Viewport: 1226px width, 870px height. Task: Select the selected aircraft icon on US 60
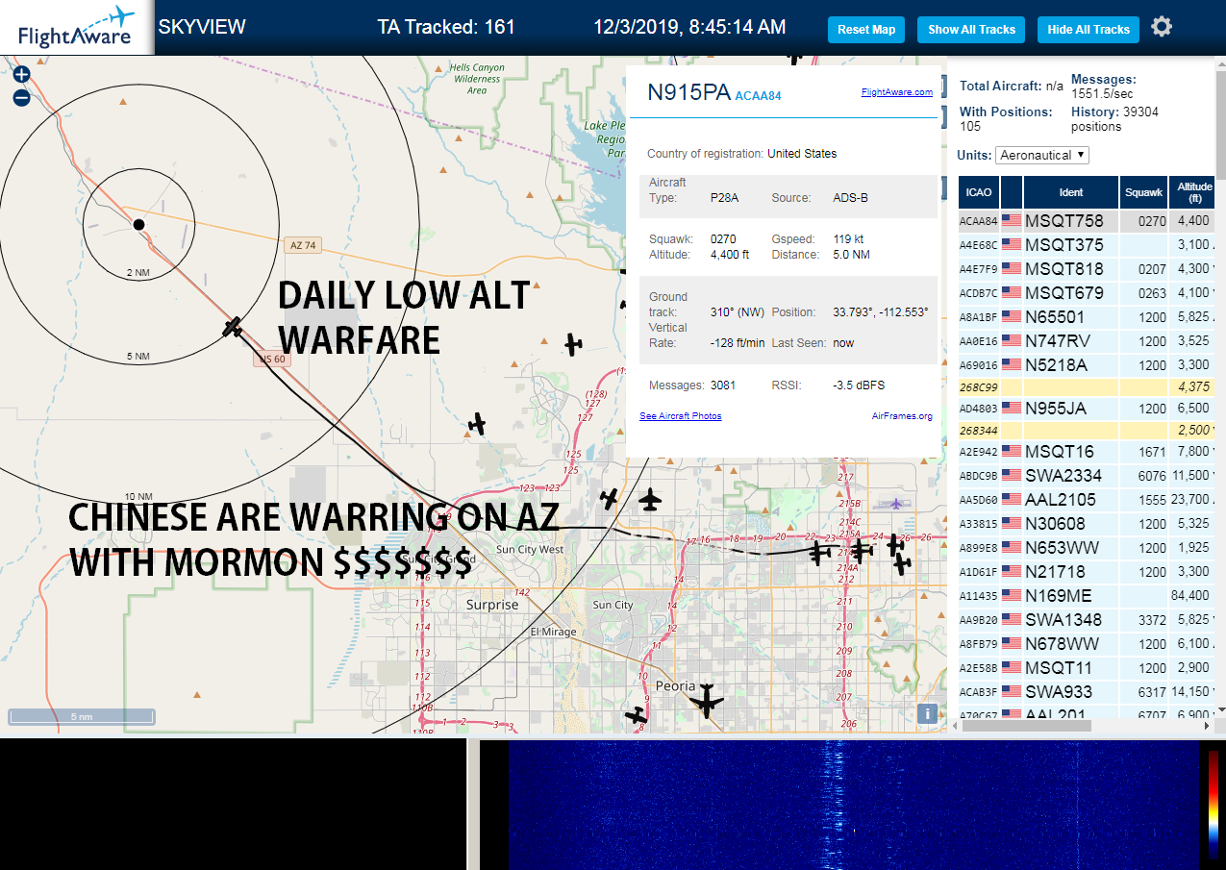click(233, 327)
